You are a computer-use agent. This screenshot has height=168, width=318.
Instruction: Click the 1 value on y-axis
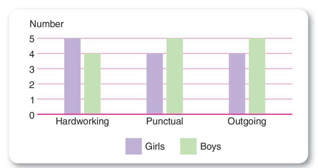click(32, 100)
